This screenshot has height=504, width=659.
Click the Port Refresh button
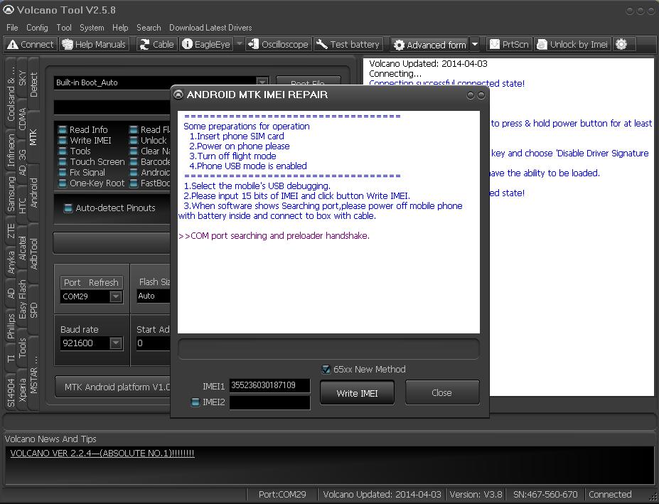92,282
